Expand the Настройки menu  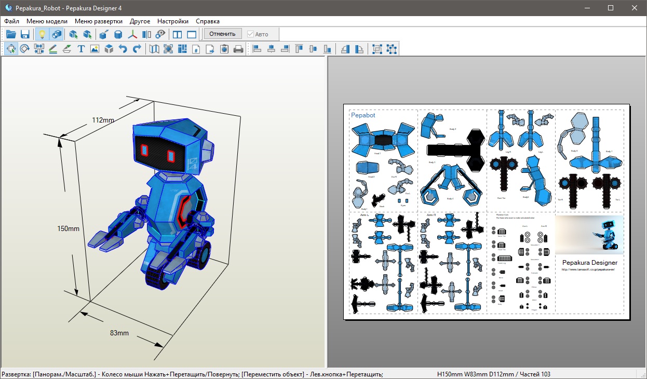coord(173,21)
